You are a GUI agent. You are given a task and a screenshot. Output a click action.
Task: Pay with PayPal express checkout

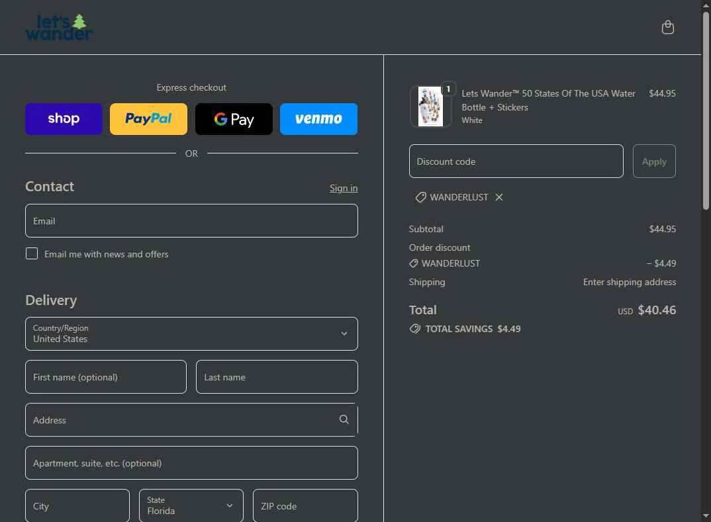click(x=149, y=118)
